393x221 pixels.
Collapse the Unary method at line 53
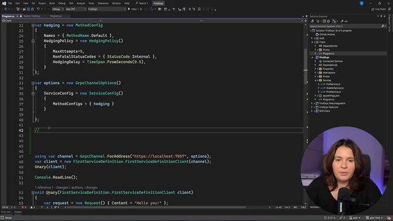(x=33, y=193)
